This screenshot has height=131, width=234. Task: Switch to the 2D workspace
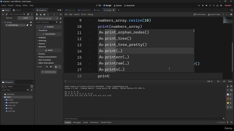click(98, 5)
